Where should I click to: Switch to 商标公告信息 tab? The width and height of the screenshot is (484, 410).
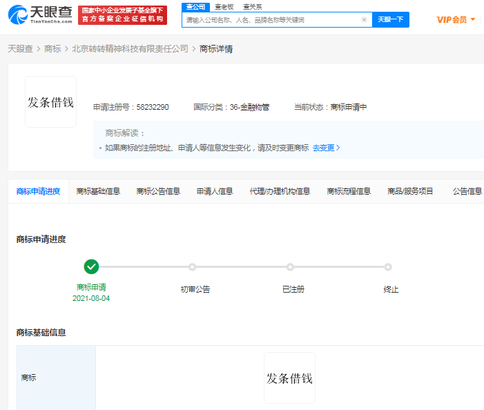tap(158, 191)
